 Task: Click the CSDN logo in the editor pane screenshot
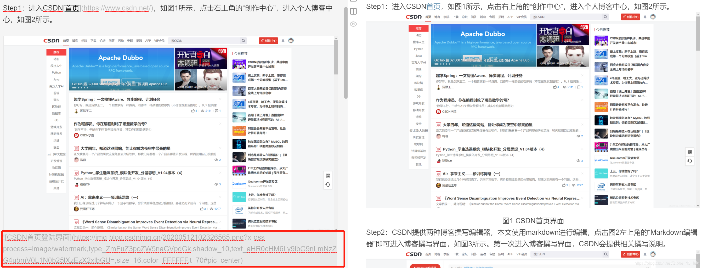51,41
